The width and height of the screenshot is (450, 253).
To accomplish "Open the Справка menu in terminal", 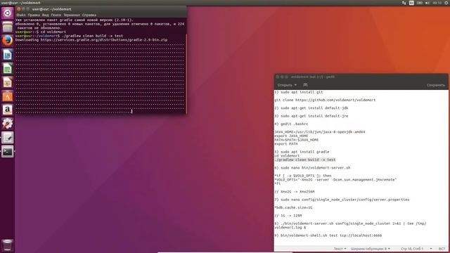I will pyautogui.click(x=89, y=15).
